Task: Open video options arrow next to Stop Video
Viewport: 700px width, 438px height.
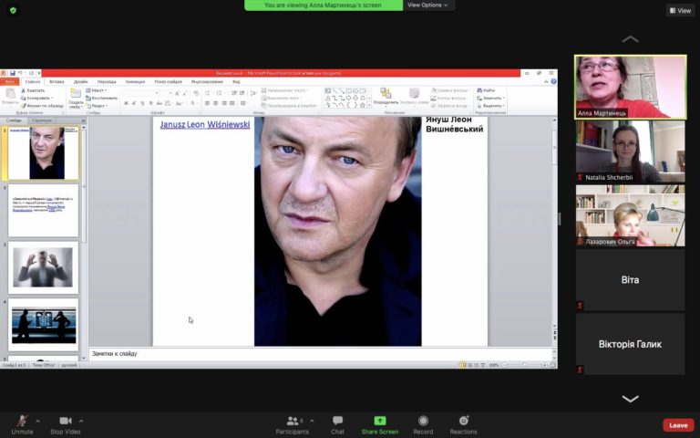Action: 81,421
